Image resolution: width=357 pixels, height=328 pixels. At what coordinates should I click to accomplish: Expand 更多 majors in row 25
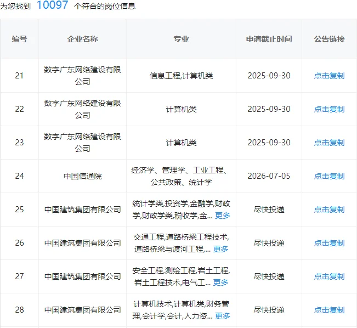[223, 216]
